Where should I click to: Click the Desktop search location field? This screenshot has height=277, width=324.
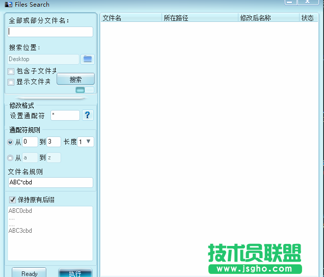[x=43, y=59]
